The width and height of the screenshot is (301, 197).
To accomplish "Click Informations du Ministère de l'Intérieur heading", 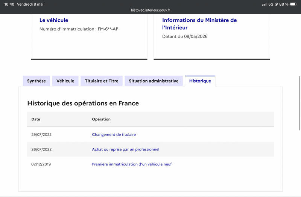I will pyautogui.click(x=199, y=24).
